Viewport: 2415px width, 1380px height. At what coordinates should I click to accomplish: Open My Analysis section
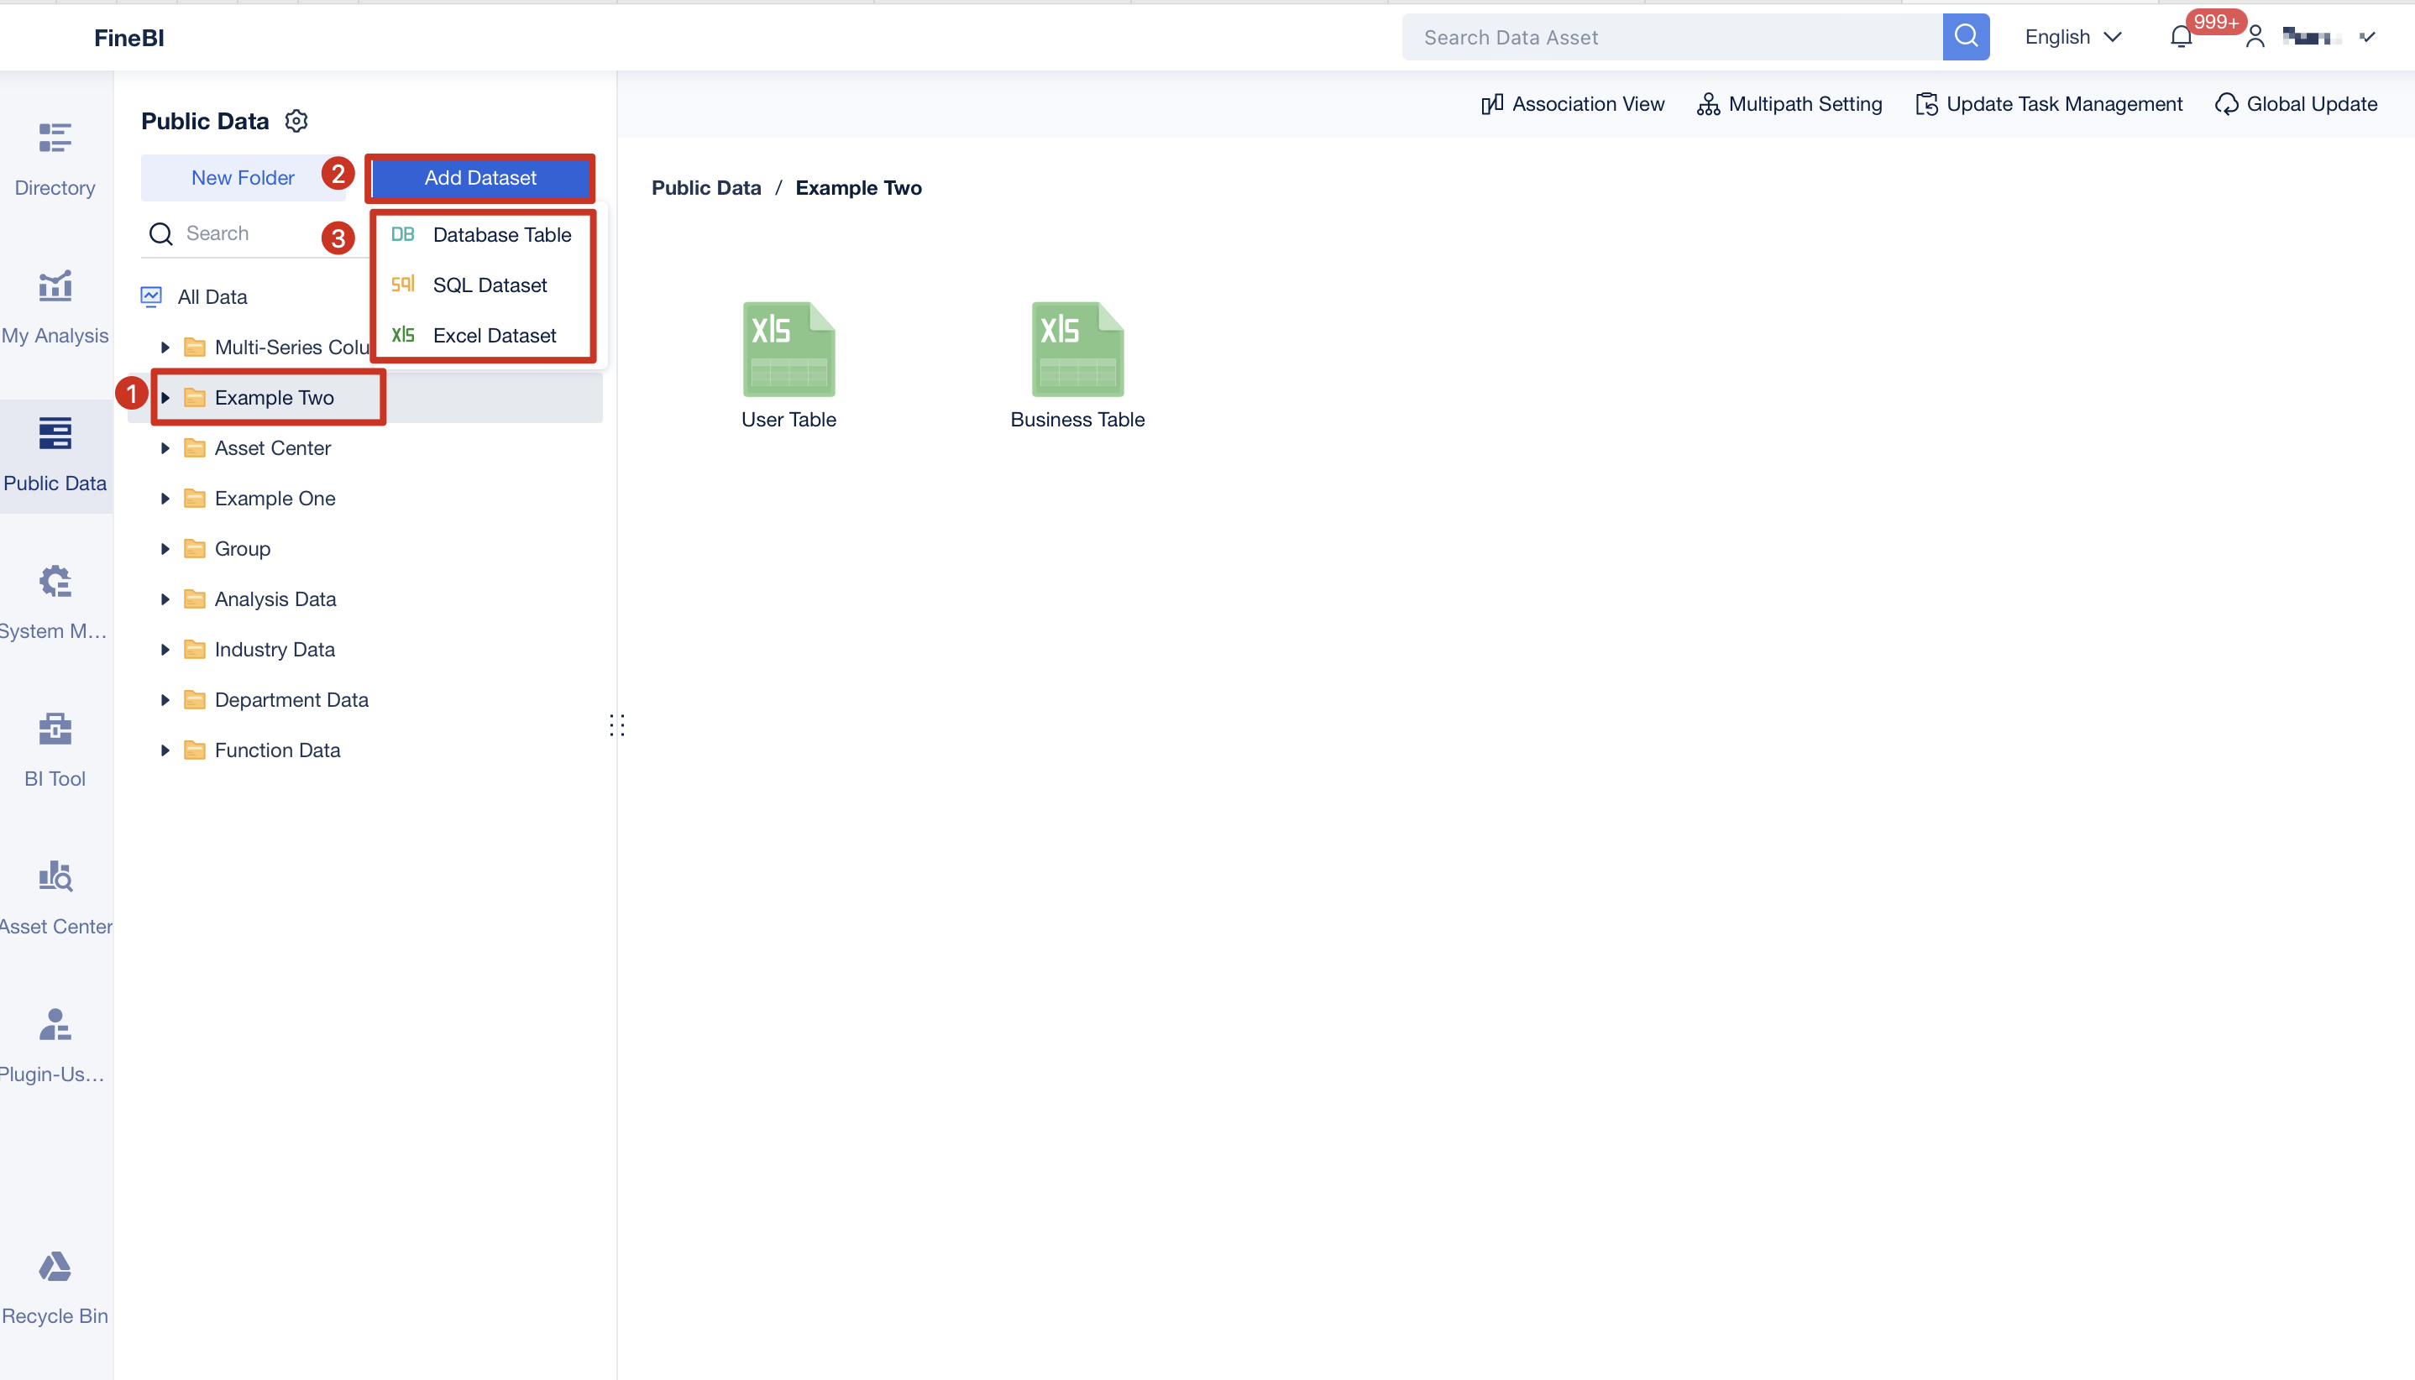(x=54, y=306)
